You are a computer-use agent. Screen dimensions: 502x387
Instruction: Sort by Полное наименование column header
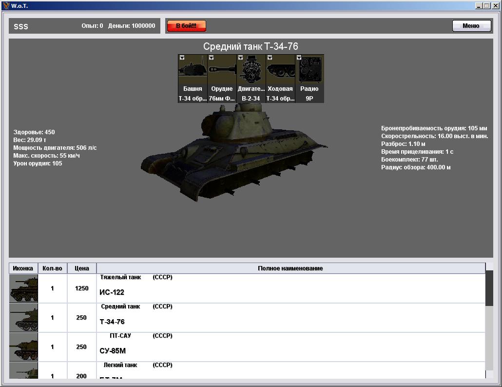coord(290,268)
